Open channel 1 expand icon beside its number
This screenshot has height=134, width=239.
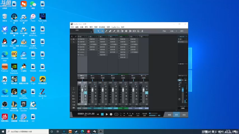85,104
